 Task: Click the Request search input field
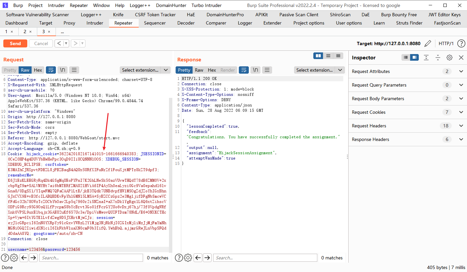click(91, 258)
